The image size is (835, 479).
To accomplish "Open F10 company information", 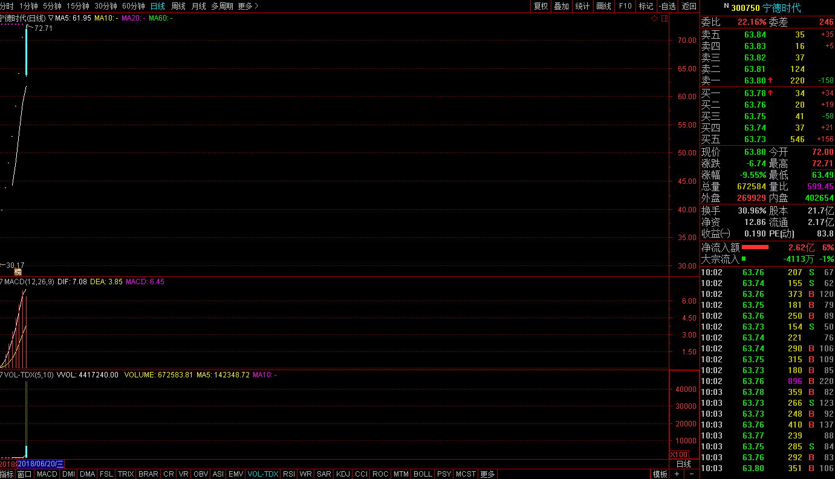I will coord(625,6).
